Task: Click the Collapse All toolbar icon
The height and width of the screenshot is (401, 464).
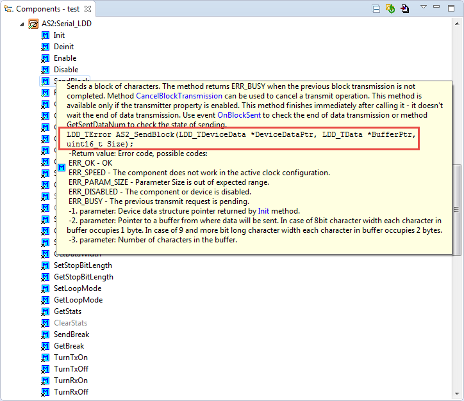Action: click(376, 9)
